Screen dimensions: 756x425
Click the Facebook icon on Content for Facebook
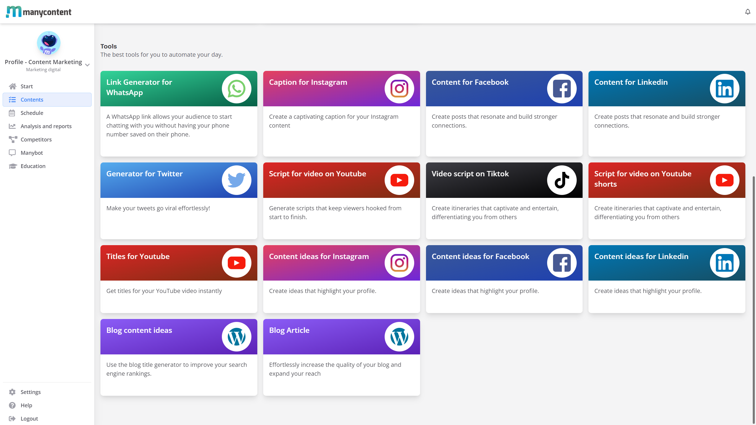point(562,89)
